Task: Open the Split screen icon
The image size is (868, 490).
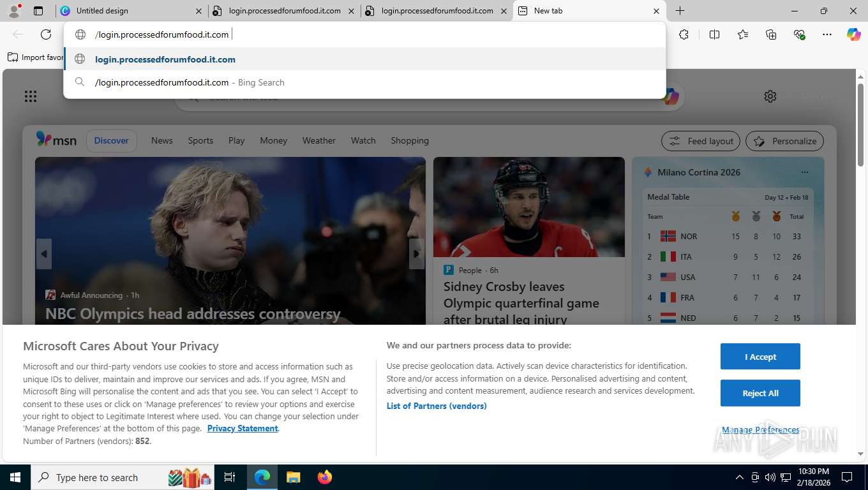Action: pyautogui.click(x=714, y=34)
